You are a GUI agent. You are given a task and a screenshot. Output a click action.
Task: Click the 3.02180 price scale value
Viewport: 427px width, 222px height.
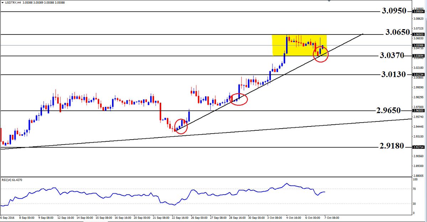[x=418, y=67]
